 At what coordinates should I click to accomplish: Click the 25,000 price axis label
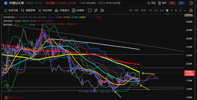[x=189, y=55]
